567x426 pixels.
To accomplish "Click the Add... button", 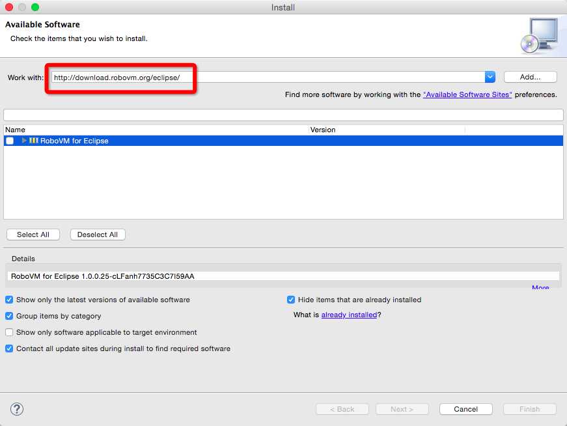I will coord(530,77).
